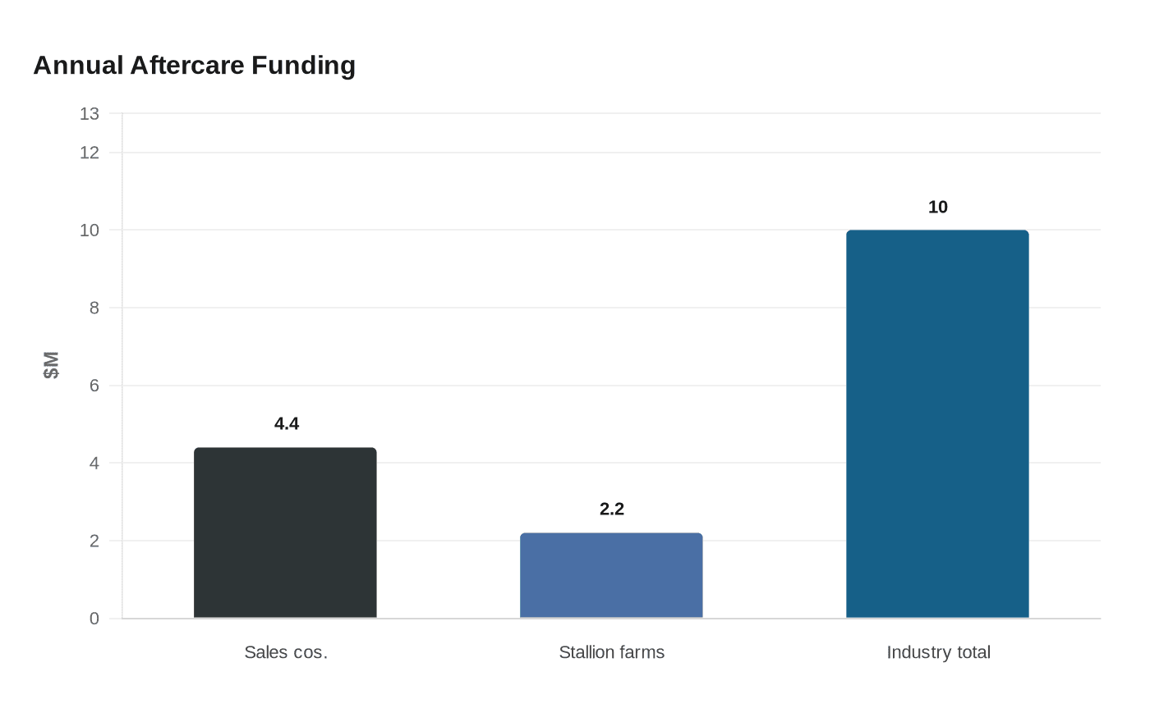Click the Stallion farms blue bar
Screen dimensions: 1150x722
pyautogui.click(x=611, y=575)
